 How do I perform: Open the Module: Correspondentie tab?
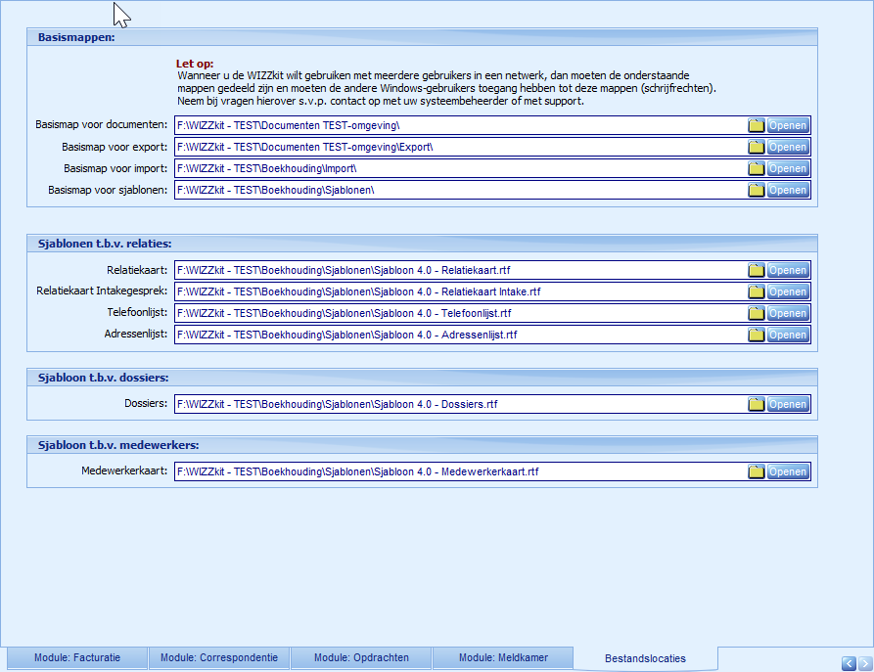219,658
